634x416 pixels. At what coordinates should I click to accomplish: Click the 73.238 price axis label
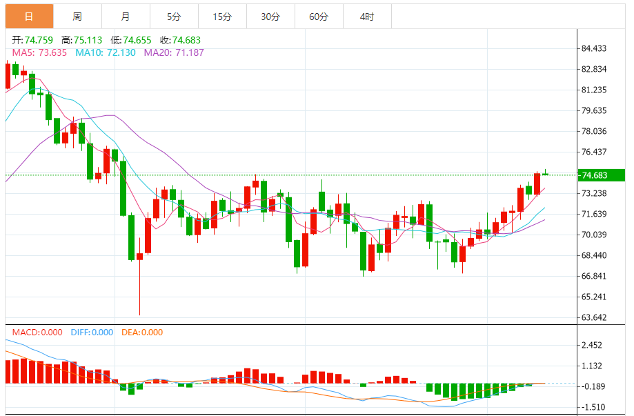click(594, 193)
